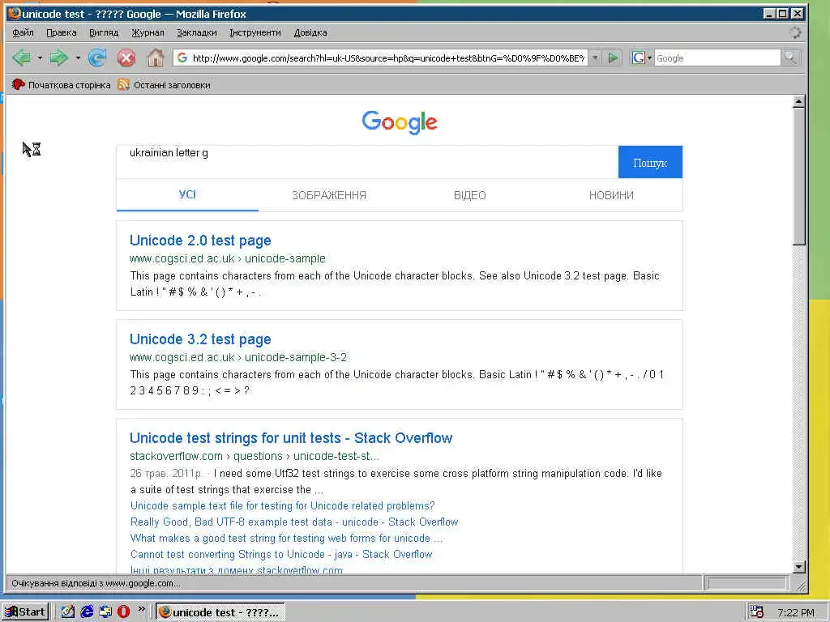The image size is (830, 622).
Task: Switch to the УСІ results tab
Action: (187, 194)
